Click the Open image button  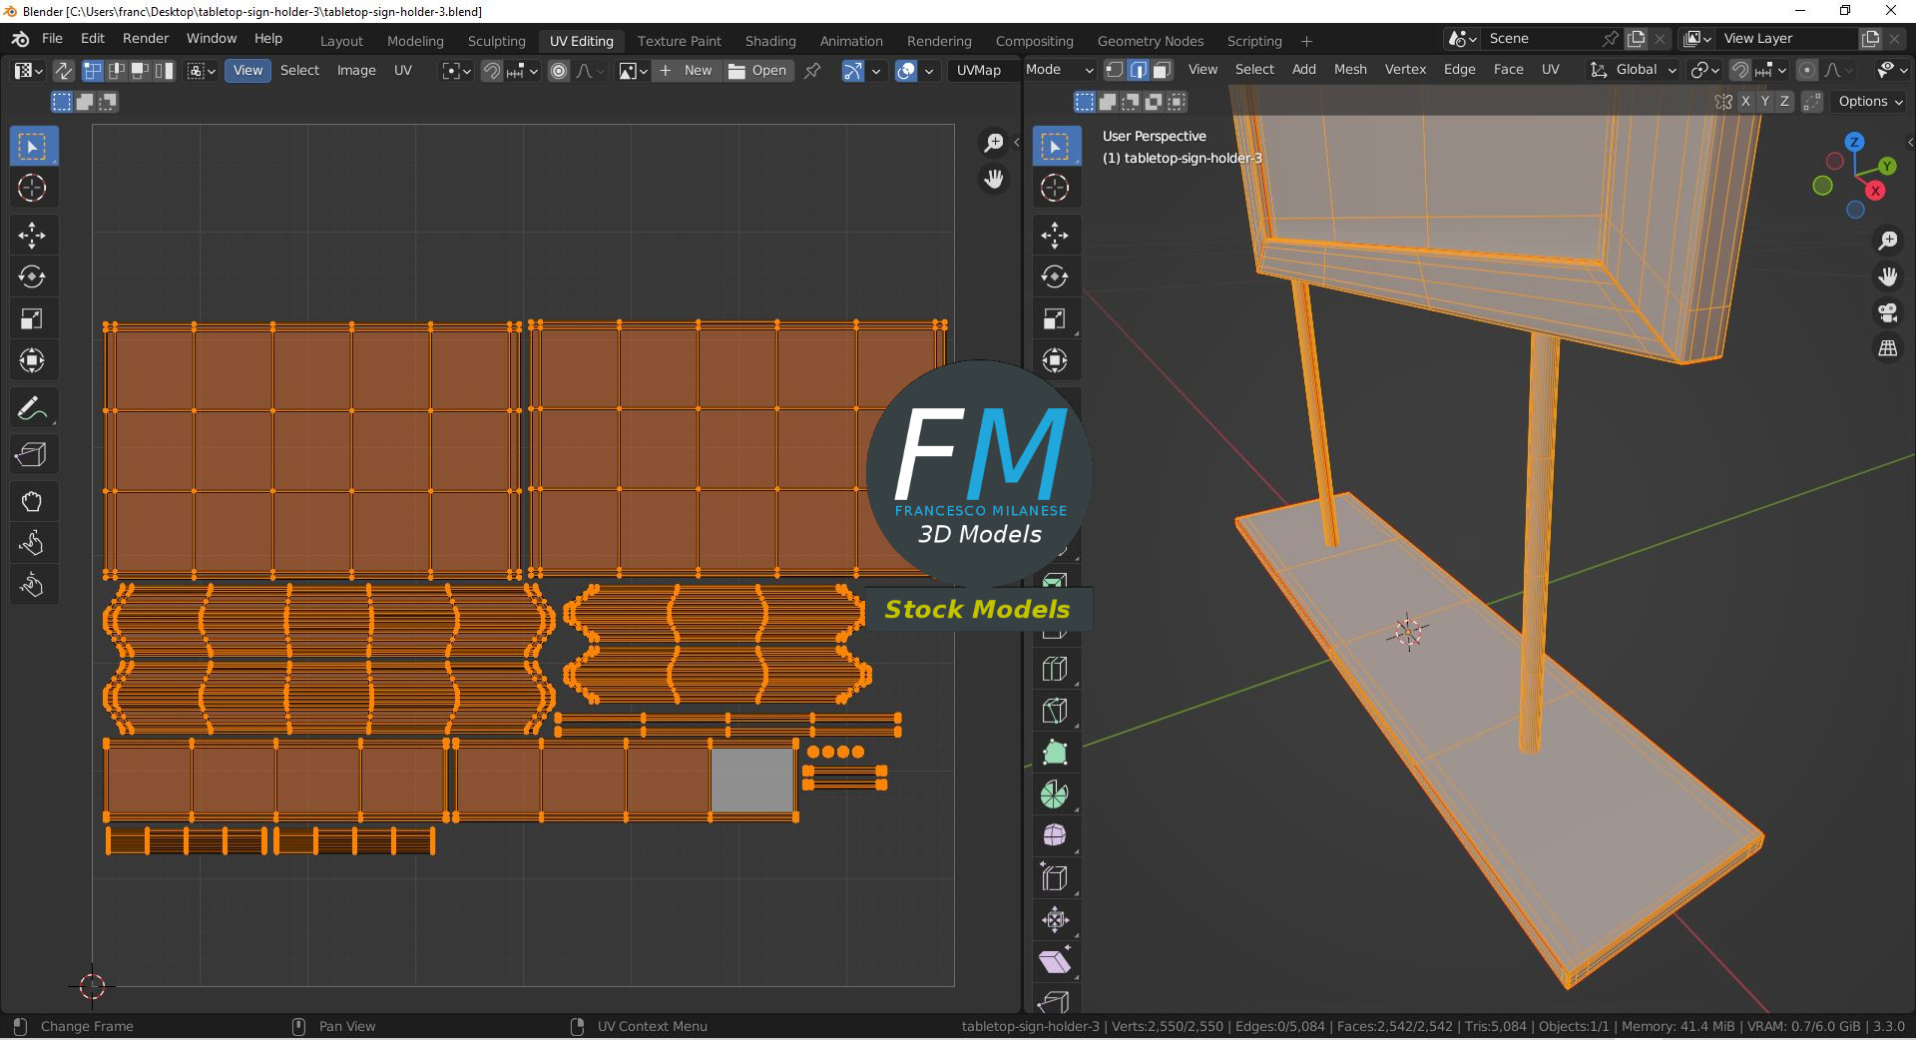click(x=758, y=71)
